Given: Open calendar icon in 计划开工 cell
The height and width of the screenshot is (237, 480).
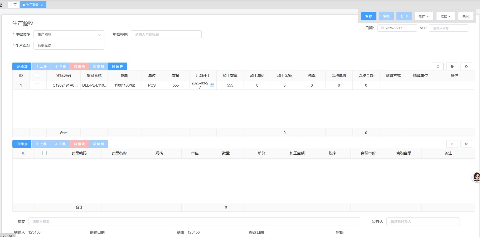Looking at the screenshot, I should click(x=212, y=85).
